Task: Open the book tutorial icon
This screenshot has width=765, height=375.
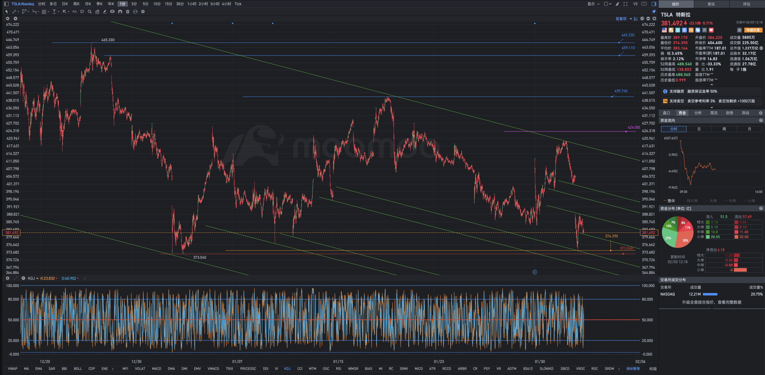Action: coord(644,4)
